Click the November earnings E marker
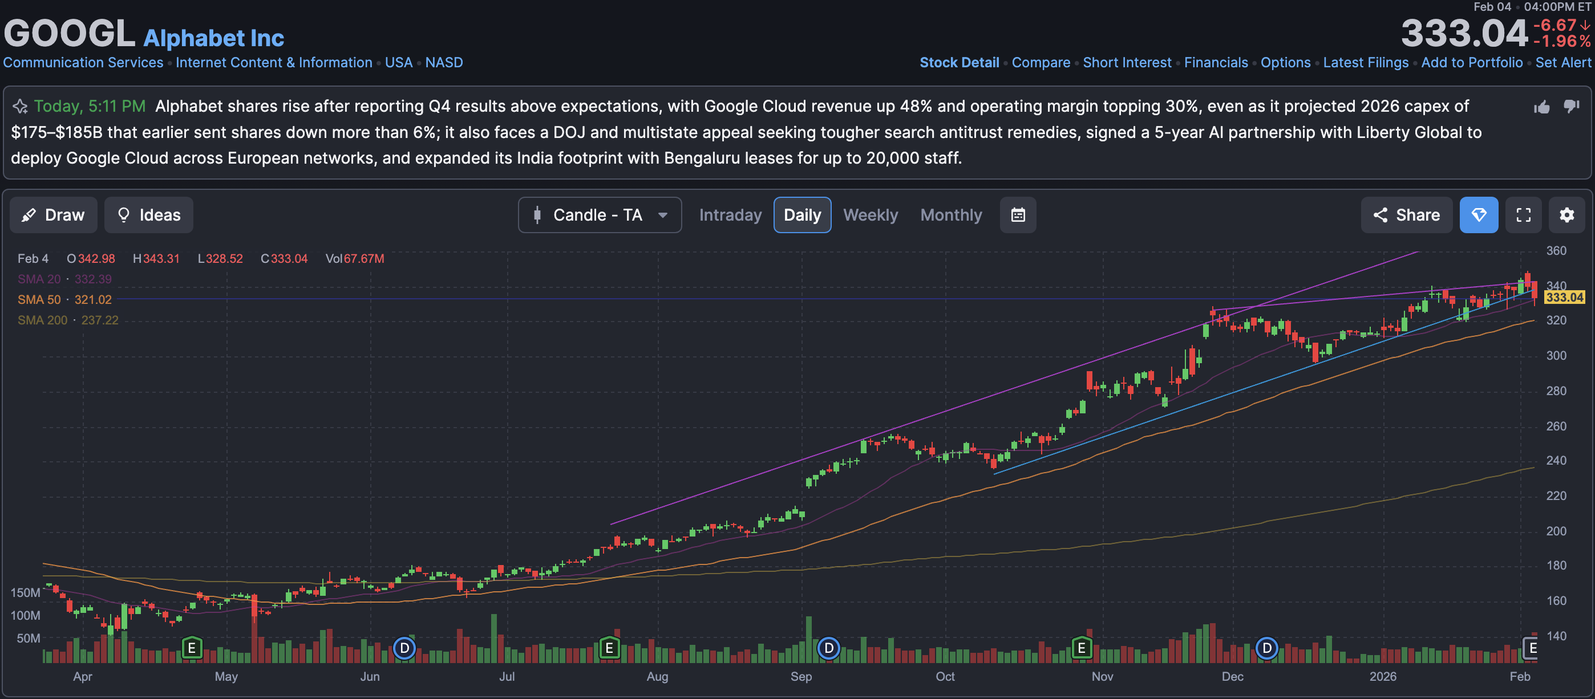 (1081, 648)
